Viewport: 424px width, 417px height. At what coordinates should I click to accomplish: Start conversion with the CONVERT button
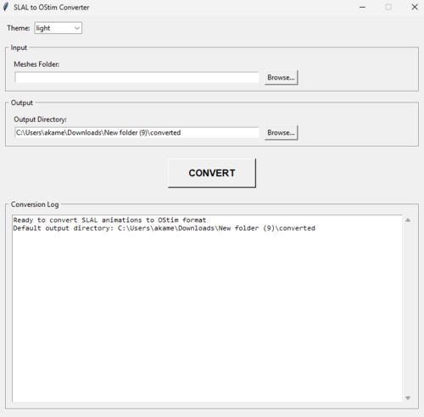click(x=212, y=173)
